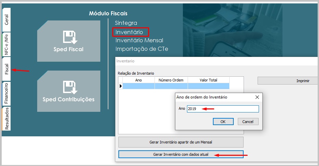Switch to the NFC-e /NFe side tab
This screenshot has height=166, width=319.
click(6, 44)
